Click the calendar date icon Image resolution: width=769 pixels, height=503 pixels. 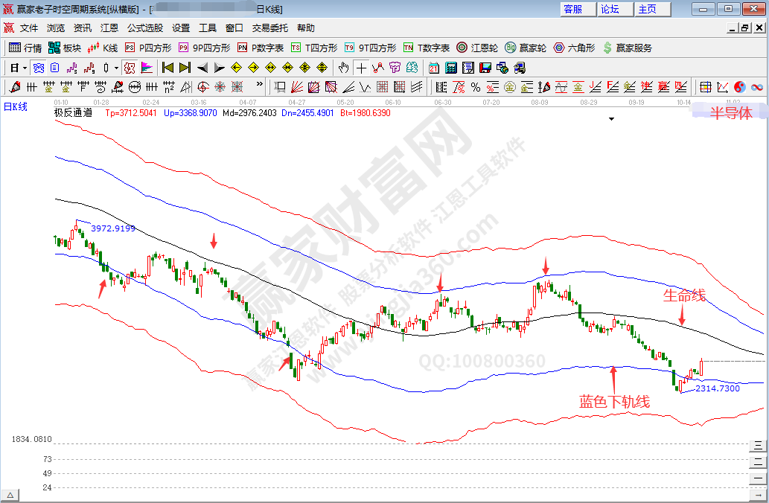pyautogui.click(x=434, y=68)
